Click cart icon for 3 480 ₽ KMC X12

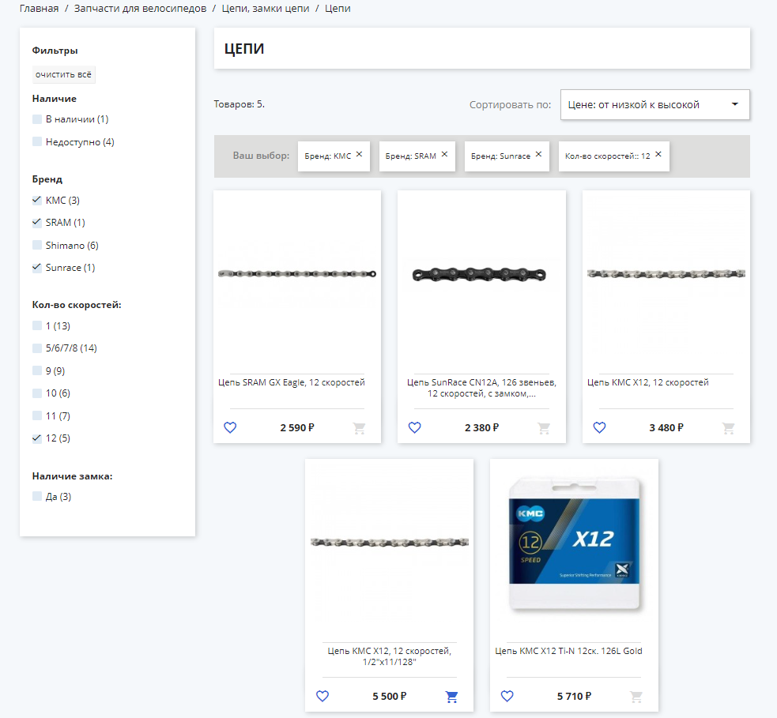tap(729, 428)
